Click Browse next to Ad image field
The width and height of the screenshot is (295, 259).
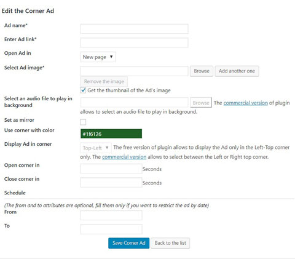tap(202, 71)
